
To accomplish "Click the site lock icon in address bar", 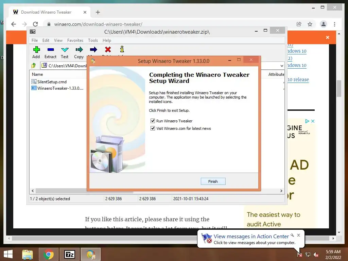I will click(x=49, y=24).
